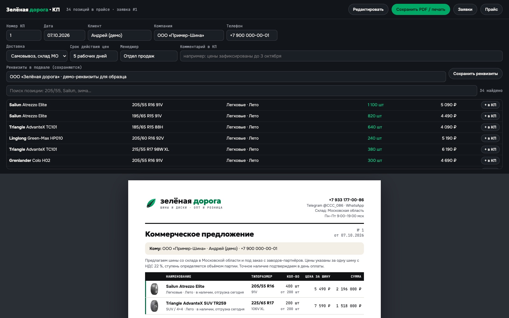Click the Зелёная дорога · КП header logo
Screen dimensions: 509x318
click(x=33, y=10)
